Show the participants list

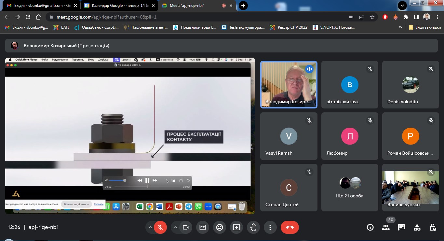click(x=386, y=227)
